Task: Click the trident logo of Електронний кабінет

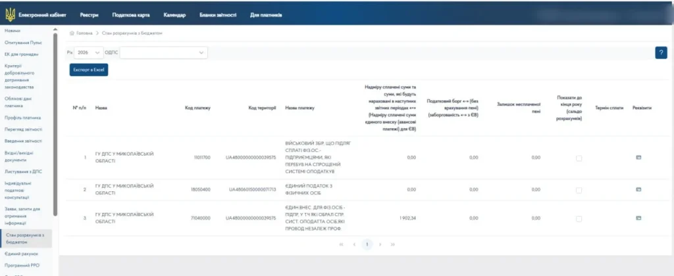Action: pos(9,15)
